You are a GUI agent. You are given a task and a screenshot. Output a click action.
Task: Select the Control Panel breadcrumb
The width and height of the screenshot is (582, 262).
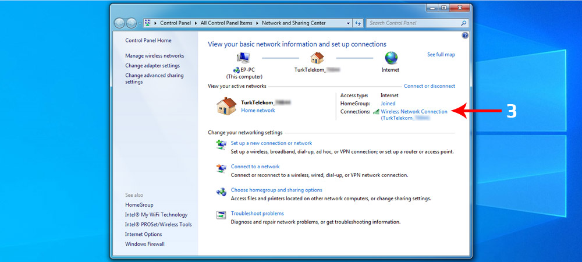(x=175, y=23)
